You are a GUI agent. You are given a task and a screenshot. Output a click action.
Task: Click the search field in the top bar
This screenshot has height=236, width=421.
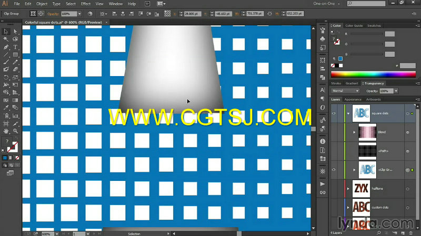tap(366, 4)
